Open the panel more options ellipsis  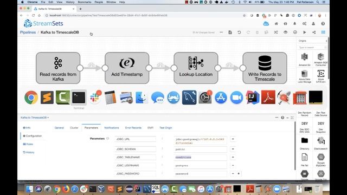(277, 118)
